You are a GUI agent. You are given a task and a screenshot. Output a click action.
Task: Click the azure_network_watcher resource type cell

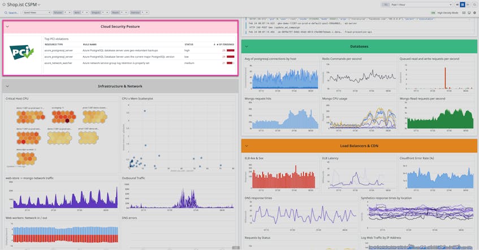tap(58, 63)
